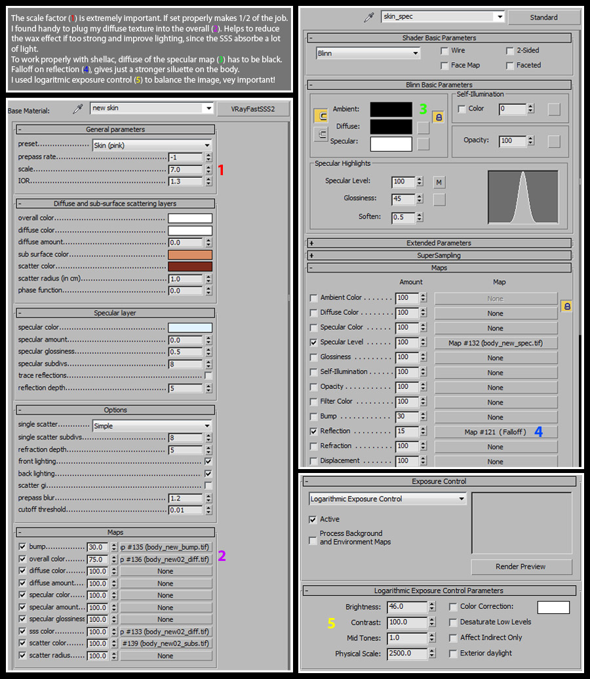Open the Glossiness map shortcut square

pyautogui.click(x=439, y=199)
